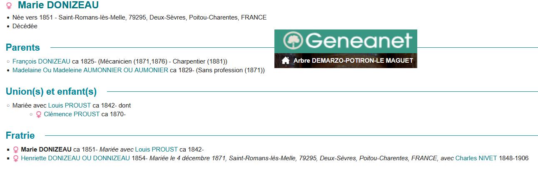Open Louis PROUST link in Fratrie section

(x=157, y=149)
